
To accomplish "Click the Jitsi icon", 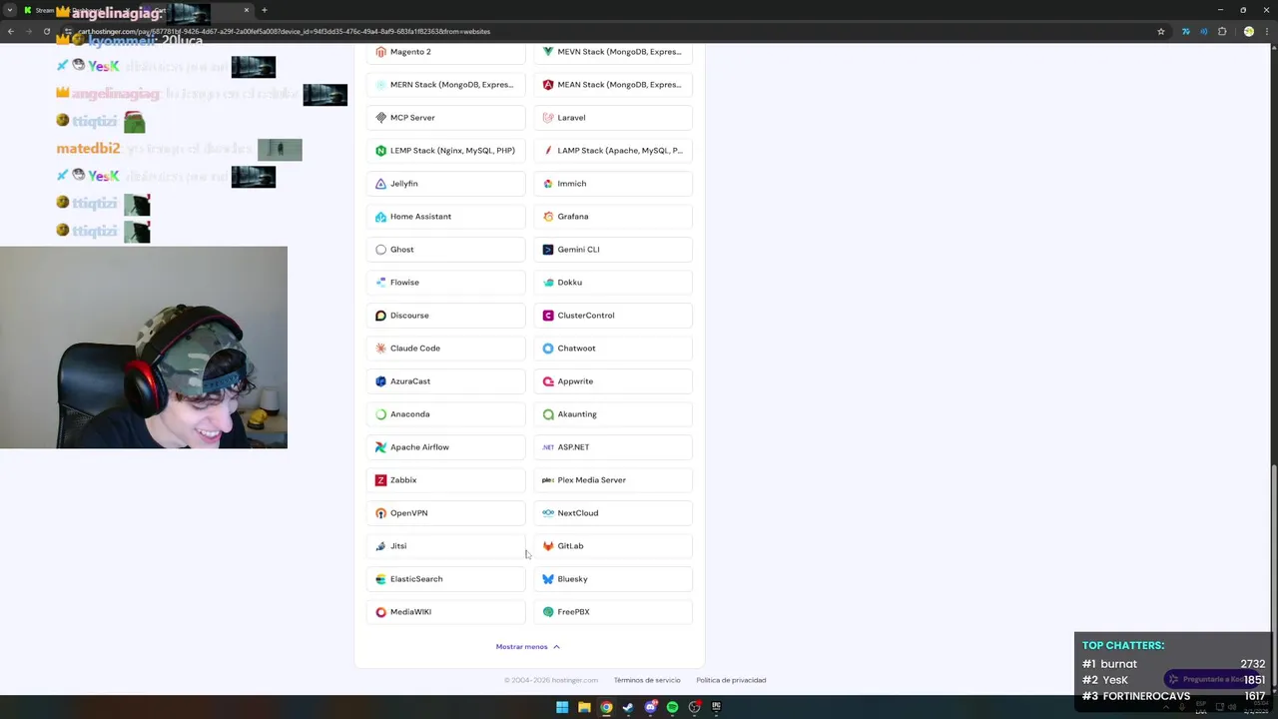I will coord(380,546).
